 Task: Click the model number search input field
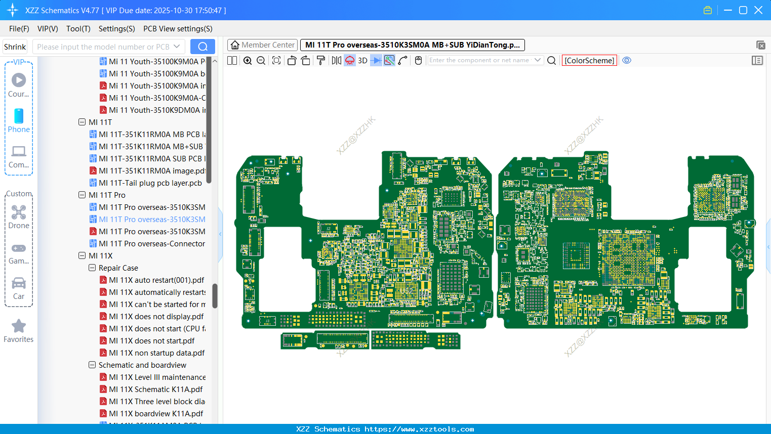click(x=103, y=47)
